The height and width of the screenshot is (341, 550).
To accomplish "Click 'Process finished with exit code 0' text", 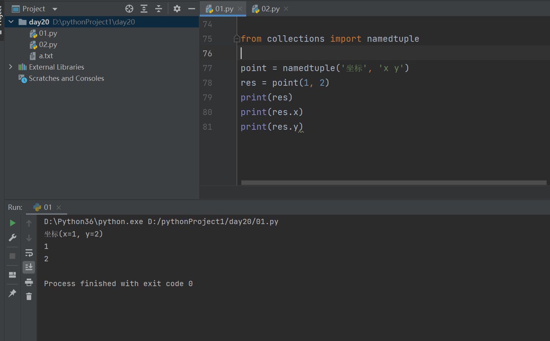I will click(118, 283).
